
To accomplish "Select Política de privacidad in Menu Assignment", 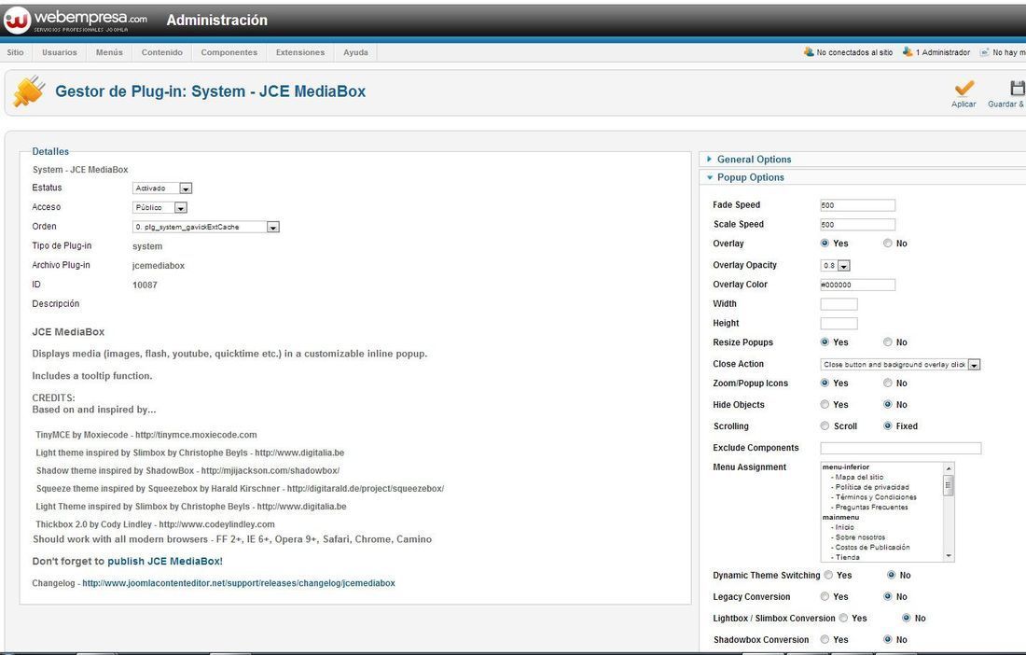I will pos(871,487).
